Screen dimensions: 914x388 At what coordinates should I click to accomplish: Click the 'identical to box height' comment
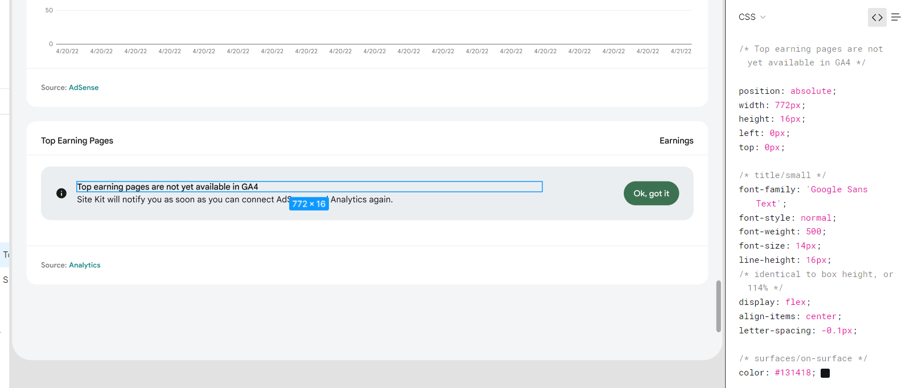[816, 281]
